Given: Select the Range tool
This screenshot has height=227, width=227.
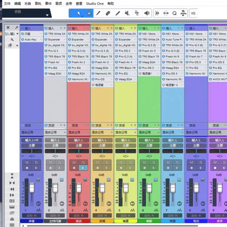Looking at the screenshot, I should (x=88, y=13).
